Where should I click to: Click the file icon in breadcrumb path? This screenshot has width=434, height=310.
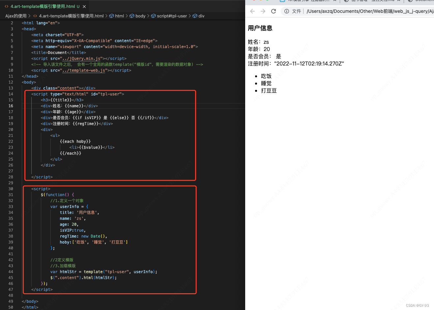(35, 16)
